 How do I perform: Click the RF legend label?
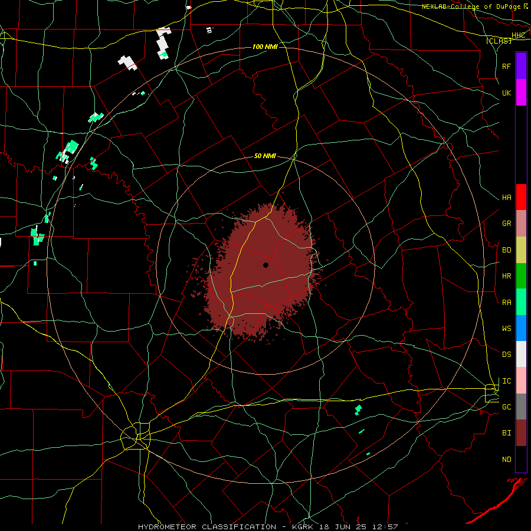pyautogui.click(x=506, y=66)
